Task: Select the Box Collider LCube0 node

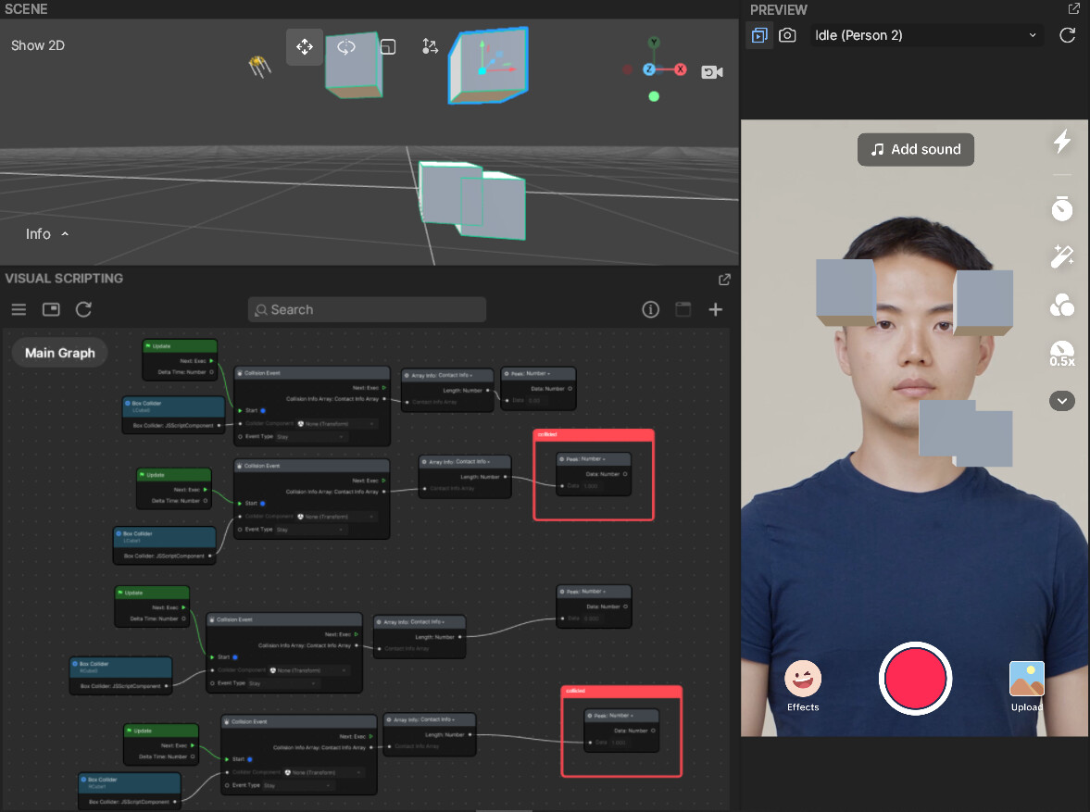Action: point(174,415)
